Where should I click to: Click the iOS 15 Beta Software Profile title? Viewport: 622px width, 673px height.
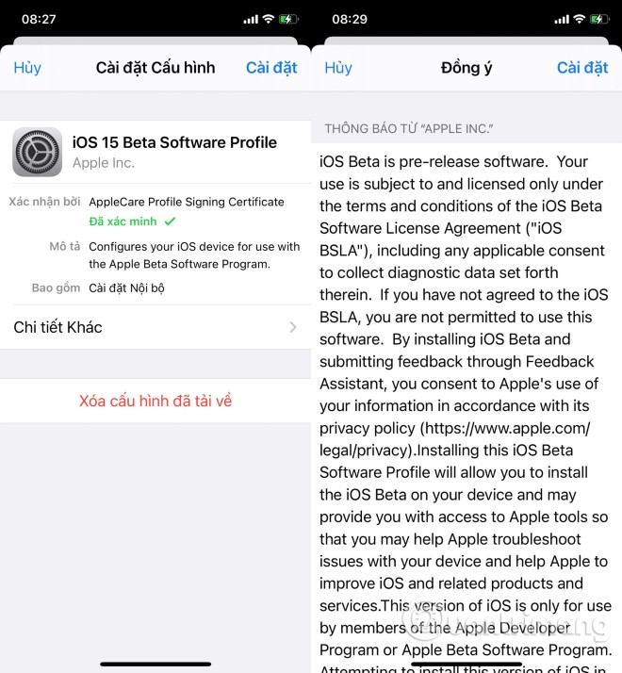tap(174, 142)
